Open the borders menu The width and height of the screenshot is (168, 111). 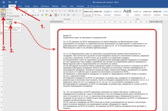pyautogui.click(x=78, y=15)
